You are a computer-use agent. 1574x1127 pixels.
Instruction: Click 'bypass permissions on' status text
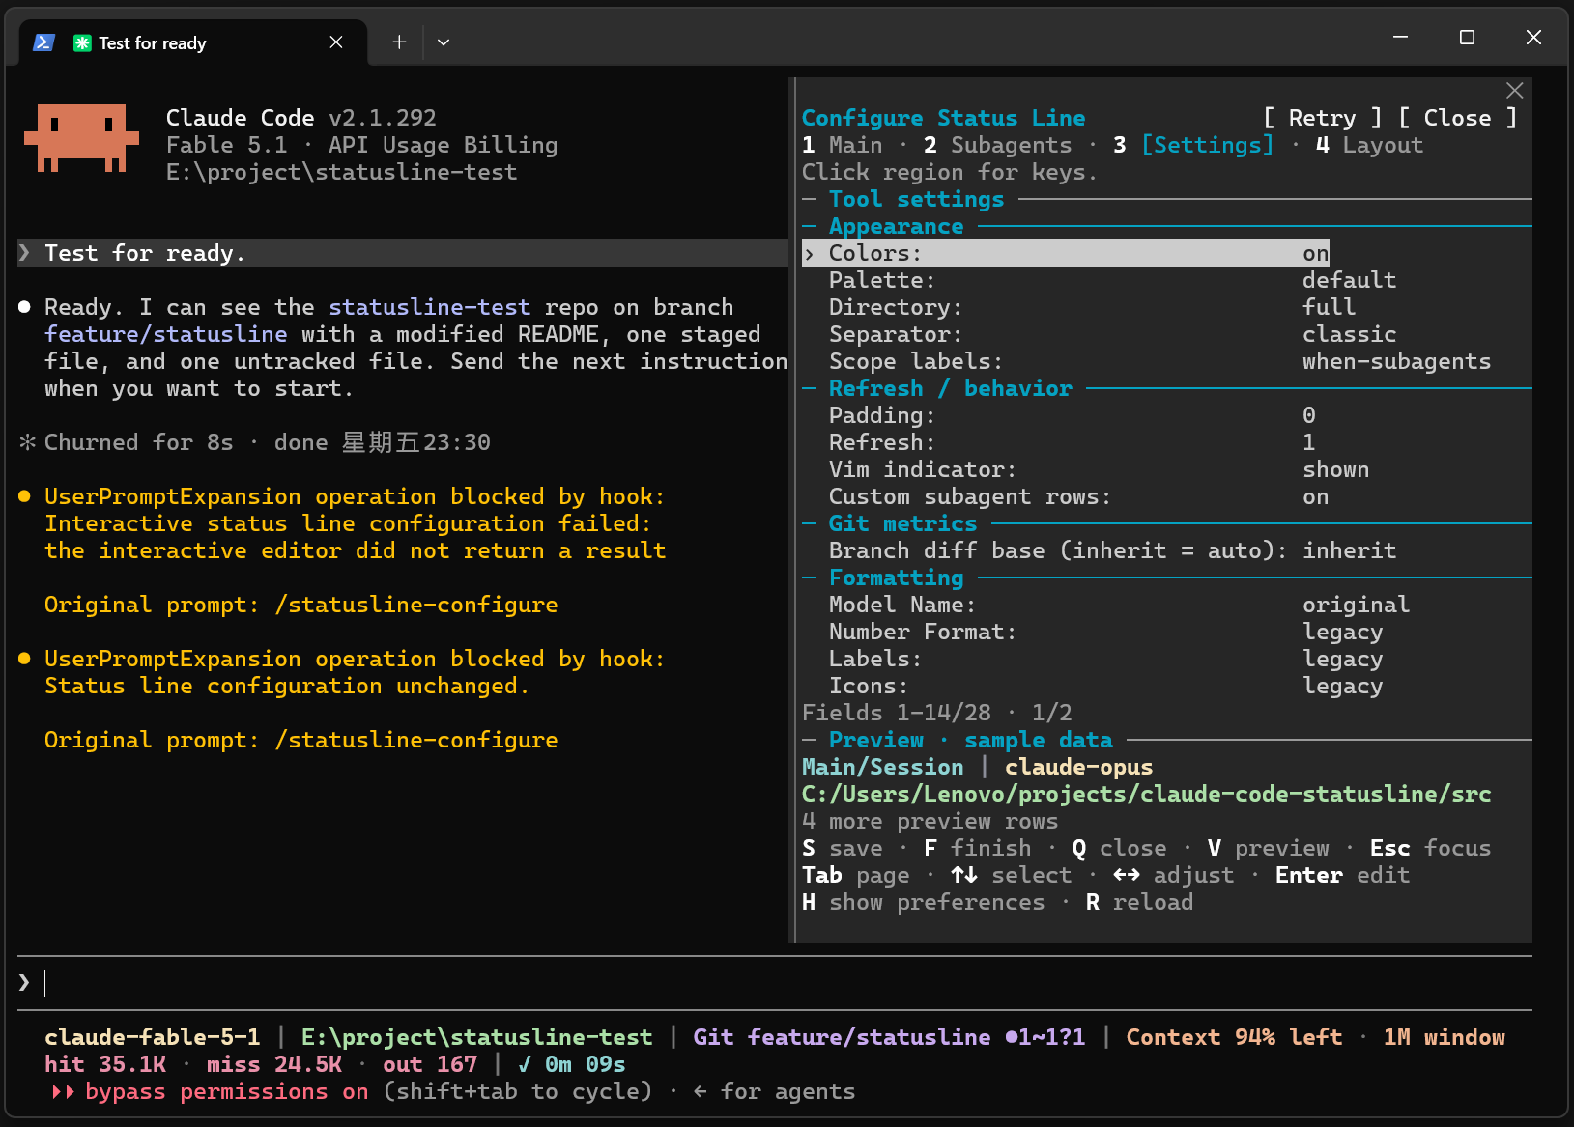click(227, 1091)
